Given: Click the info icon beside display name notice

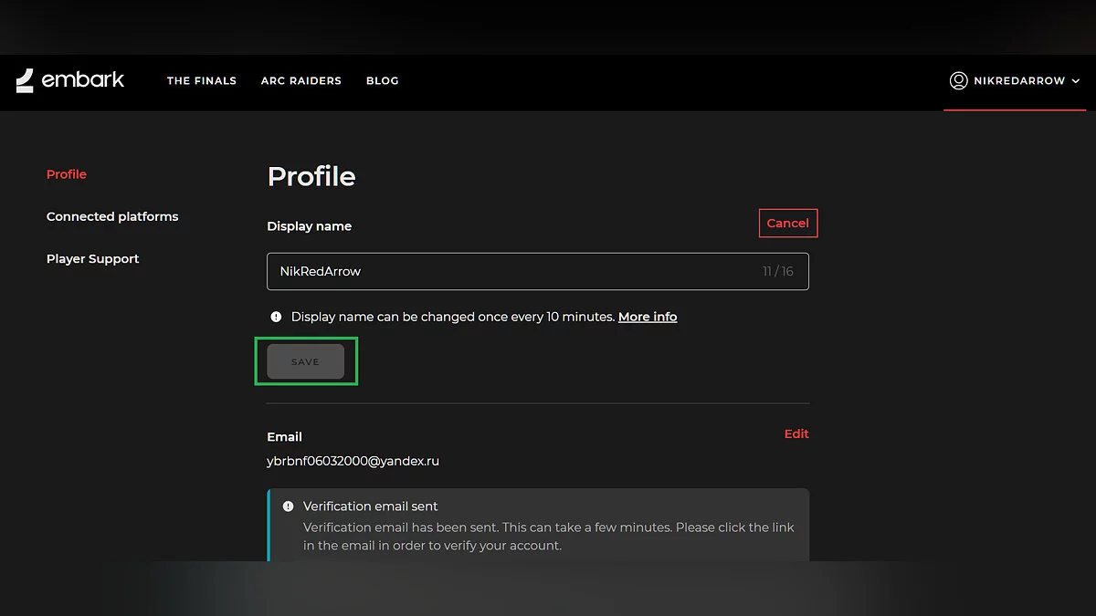Looking at the screenshot, I should click(x=276, y=317).
